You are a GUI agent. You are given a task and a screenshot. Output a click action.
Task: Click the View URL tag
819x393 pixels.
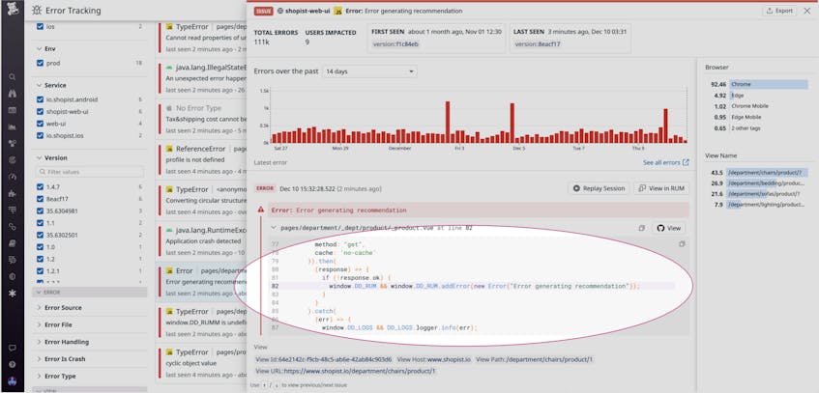(345, 371)
